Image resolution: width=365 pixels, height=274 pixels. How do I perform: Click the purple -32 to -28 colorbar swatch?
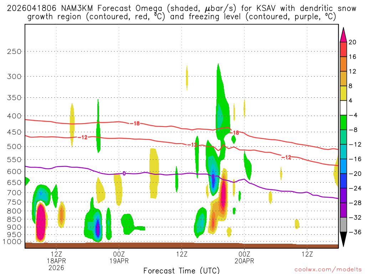coord(343,210)
